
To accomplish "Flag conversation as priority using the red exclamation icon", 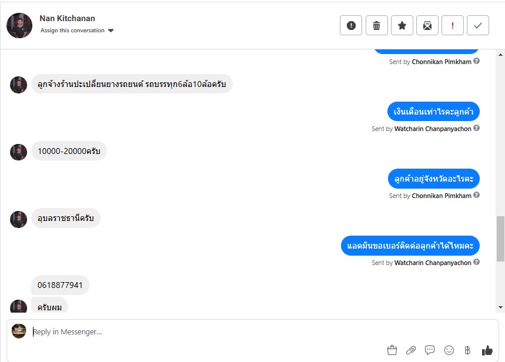I will click(x=453, y=25).
